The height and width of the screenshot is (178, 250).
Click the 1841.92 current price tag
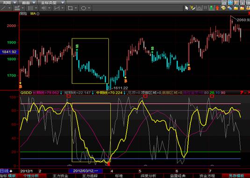click(x=9, y=52)
